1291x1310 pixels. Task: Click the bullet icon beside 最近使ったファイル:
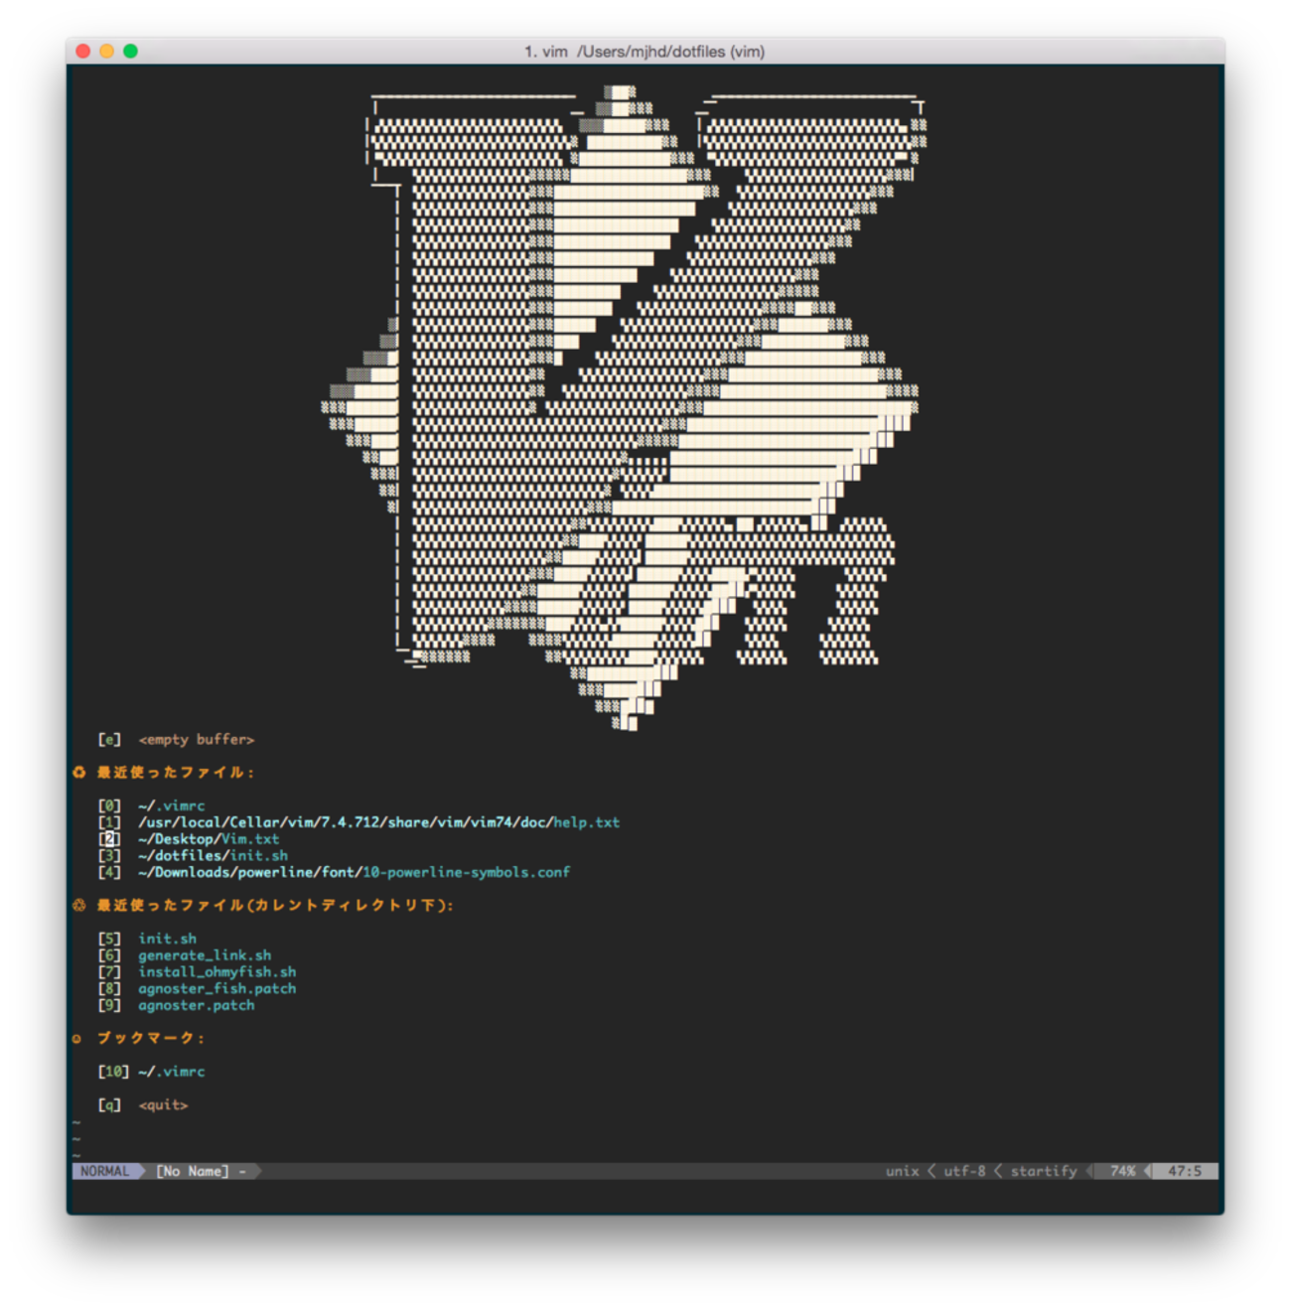tap(79, 773)
